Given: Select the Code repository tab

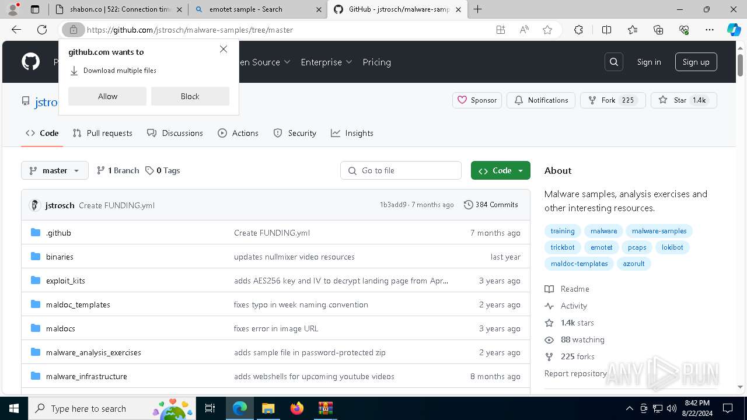Looking at the screenshot, I should [42, 133].
